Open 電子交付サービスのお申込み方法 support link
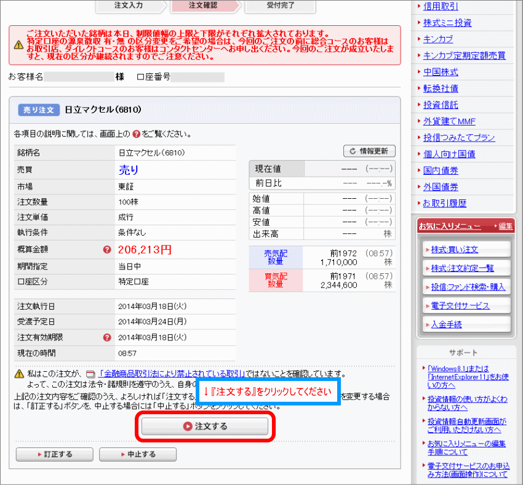Viewport: 523px width, 485px height. click(x=468, y=470)
